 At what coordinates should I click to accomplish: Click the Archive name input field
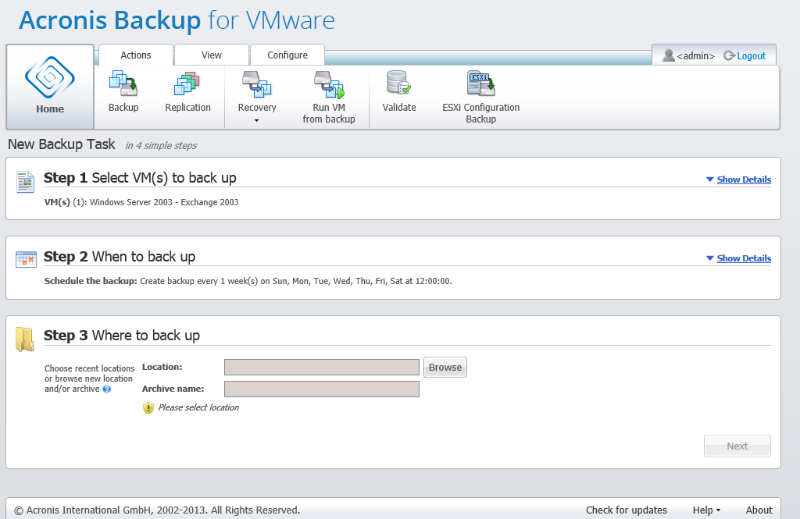click(322, 389)
